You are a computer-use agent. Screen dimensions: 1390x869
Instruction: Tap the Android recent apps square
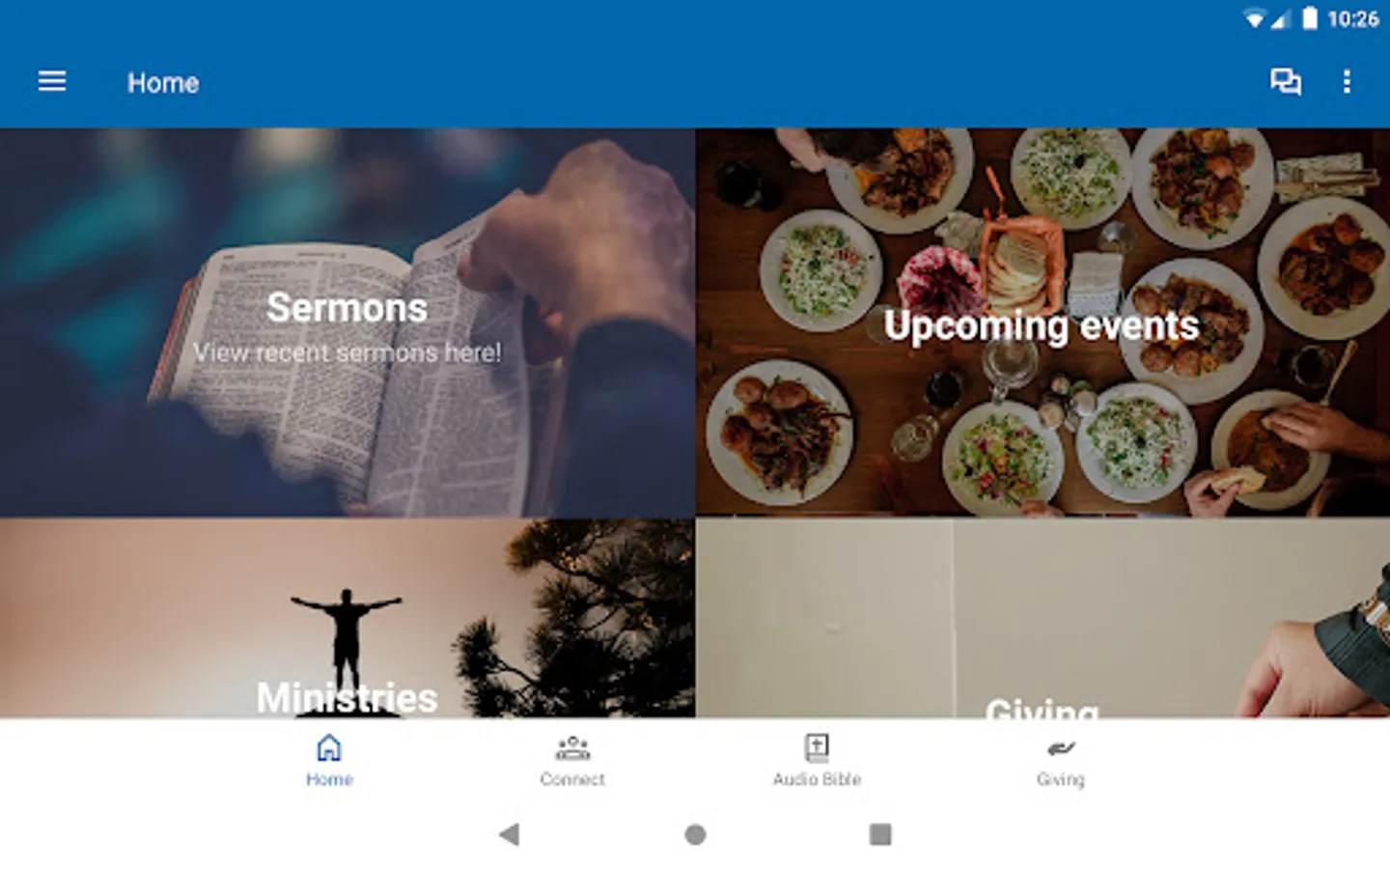(880, 834)
